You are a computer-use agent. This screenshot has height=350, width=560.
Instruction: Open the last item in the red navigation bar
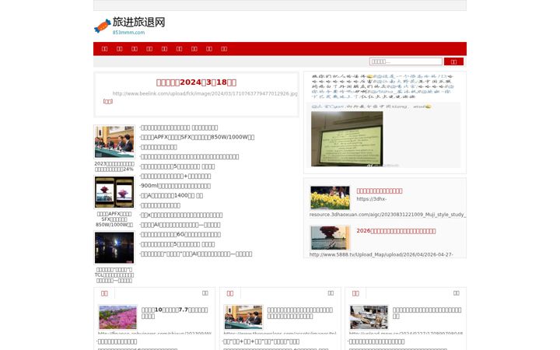tap(224, 49)
